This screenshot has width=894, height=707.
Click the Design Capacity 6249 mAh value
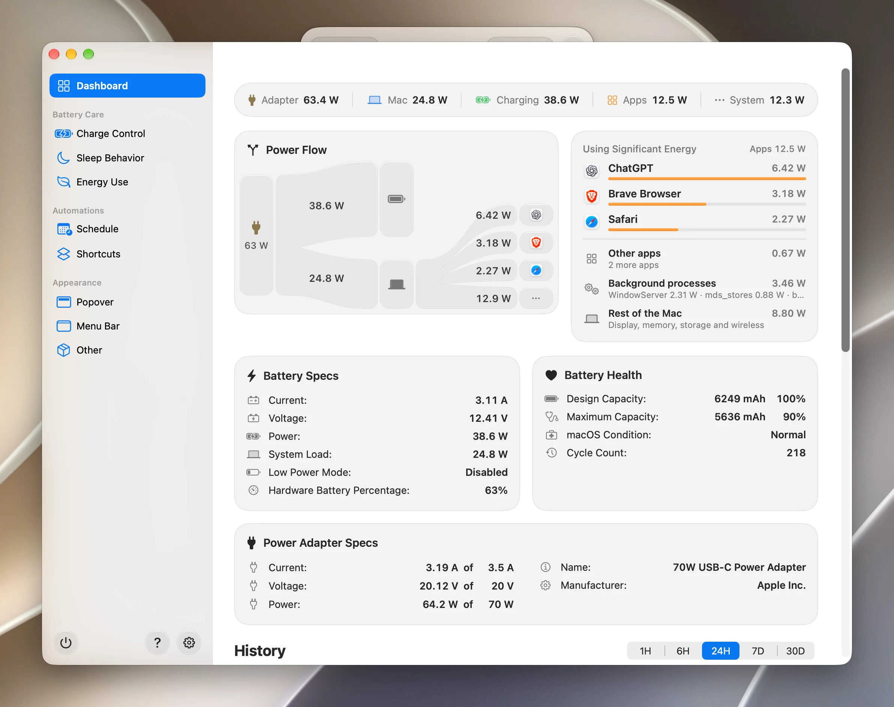[x=740, y=399]
